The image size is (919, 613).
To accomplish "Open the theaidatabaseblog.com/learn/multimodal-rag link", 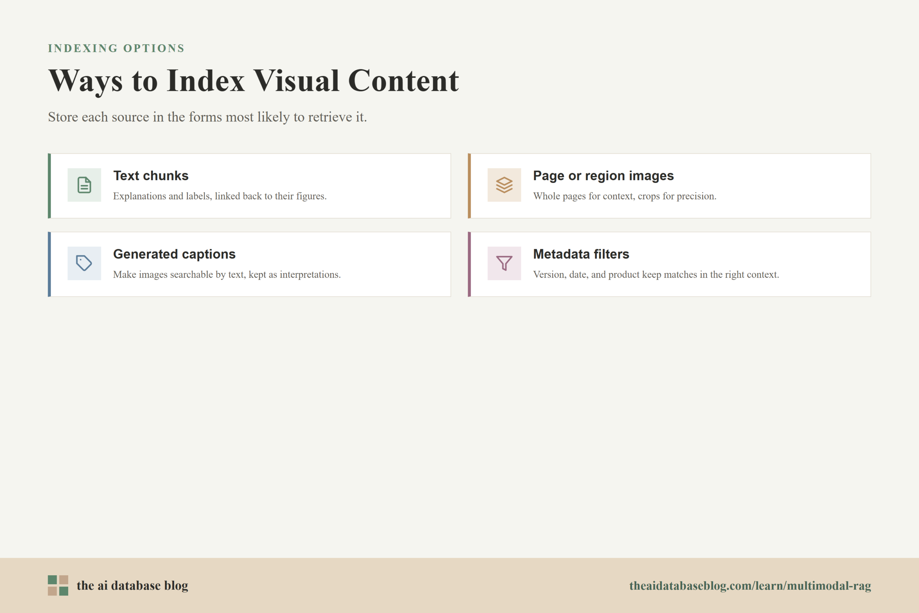I will click(750, 586).
